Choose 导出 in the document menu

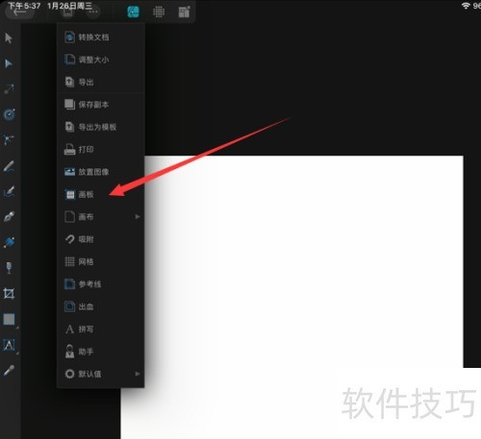click(x=101, y=83)
